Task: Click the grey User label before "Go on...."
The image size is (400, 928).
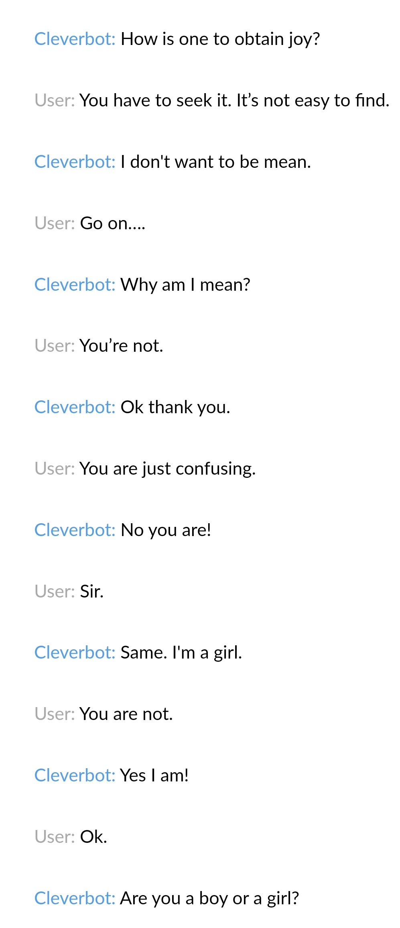Action: click(55, 224)
